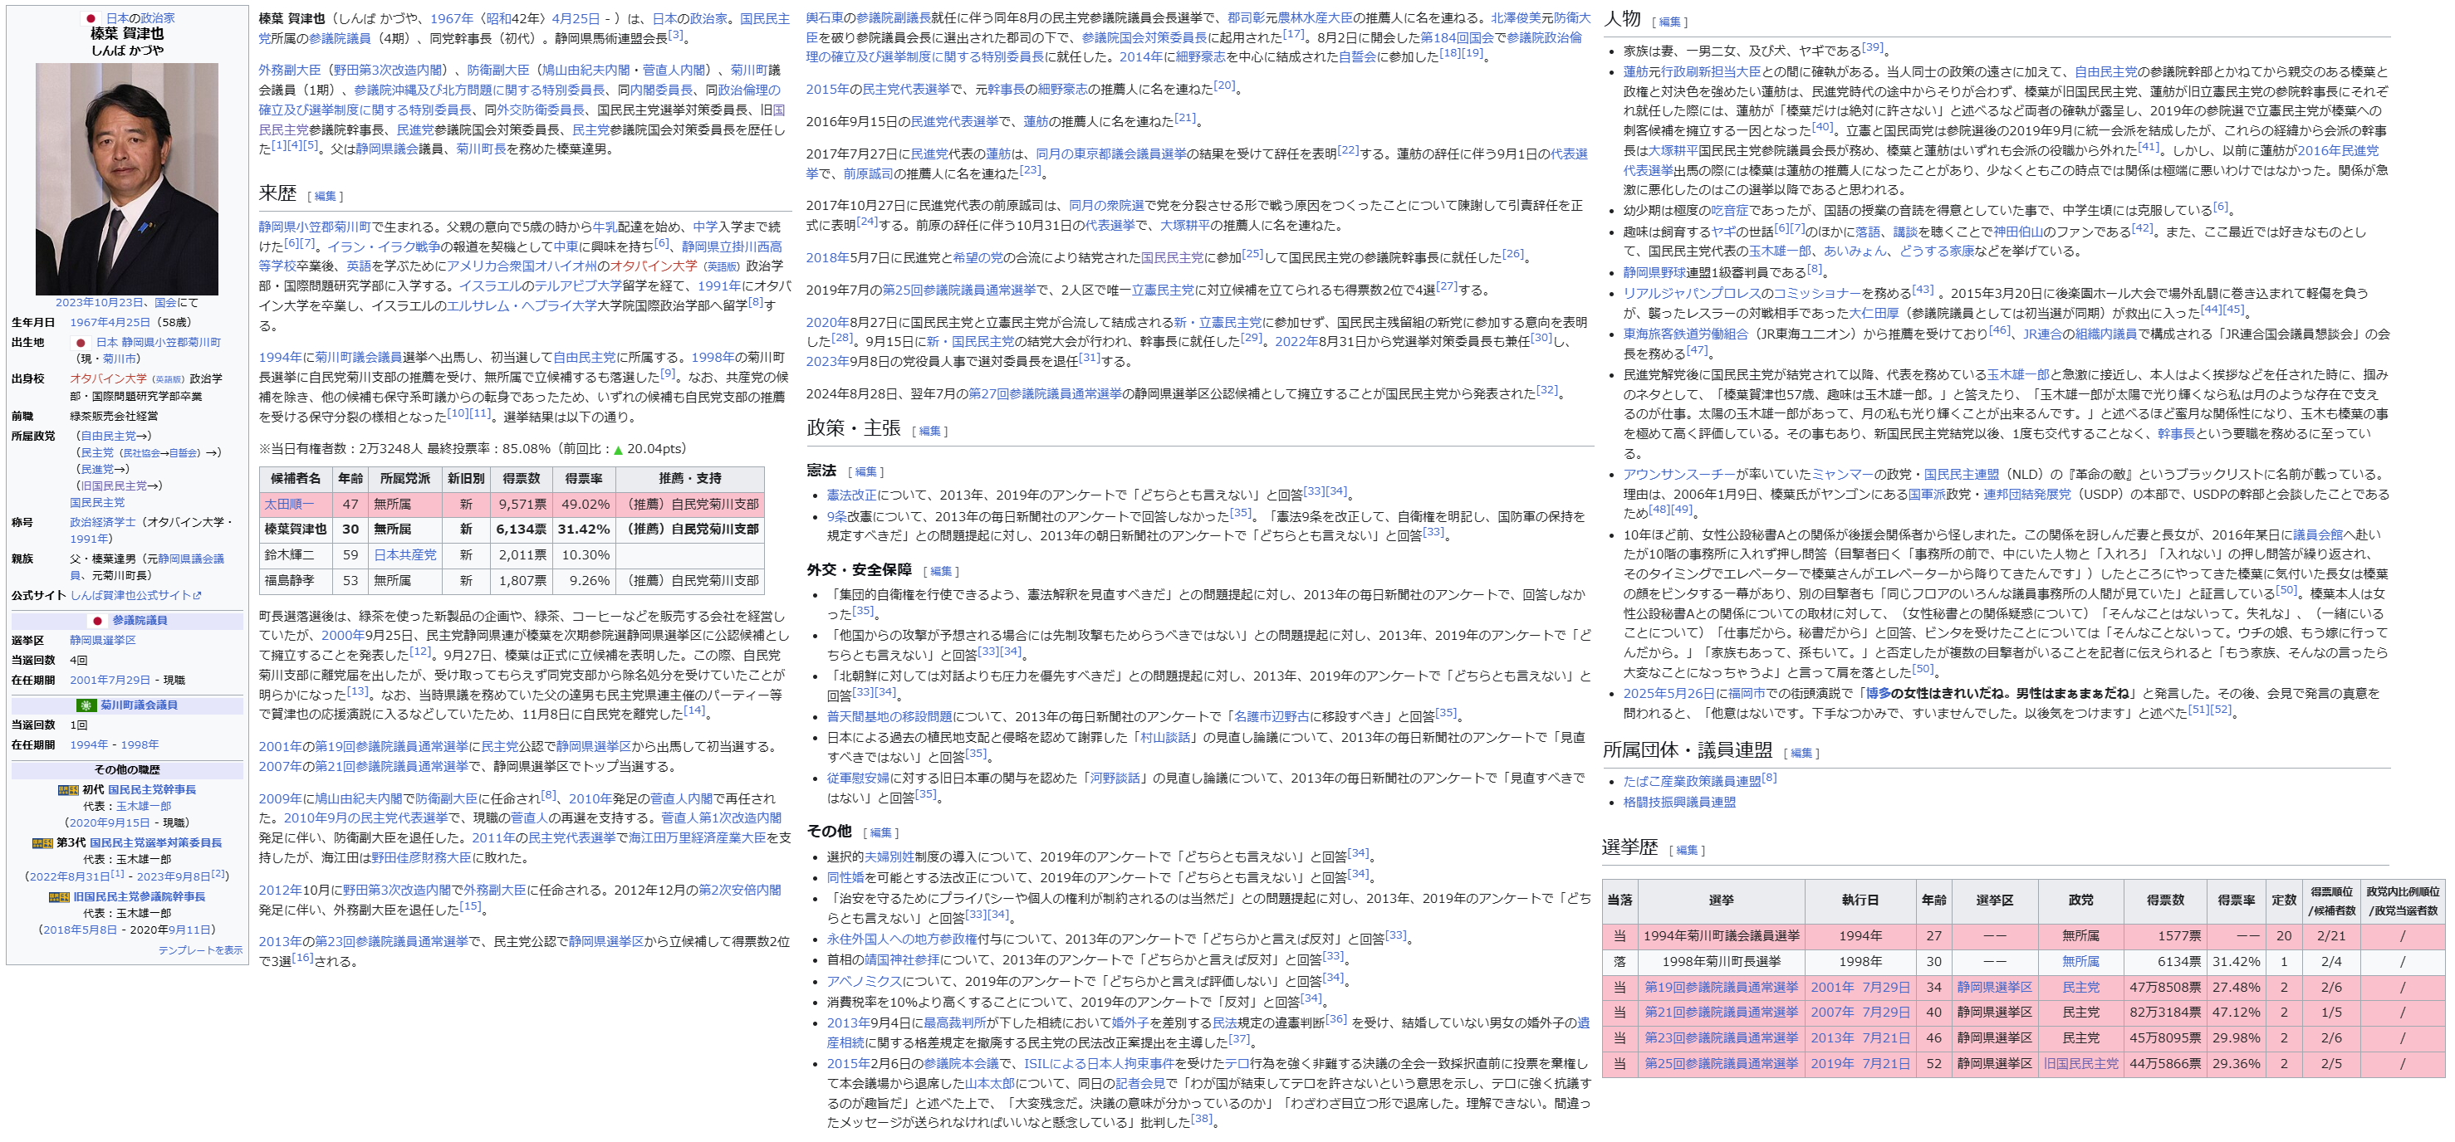The image size is (2455, 1142).
Task: Edit the 選挙歴 section
Action: (1687, 851)
